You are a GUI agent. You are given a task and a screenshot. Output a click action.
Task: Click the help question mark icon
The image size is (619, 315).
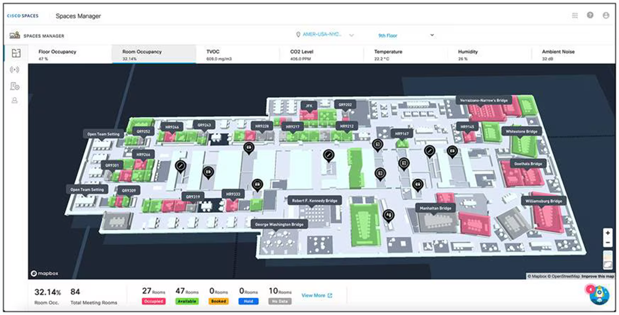coord(590,16)
